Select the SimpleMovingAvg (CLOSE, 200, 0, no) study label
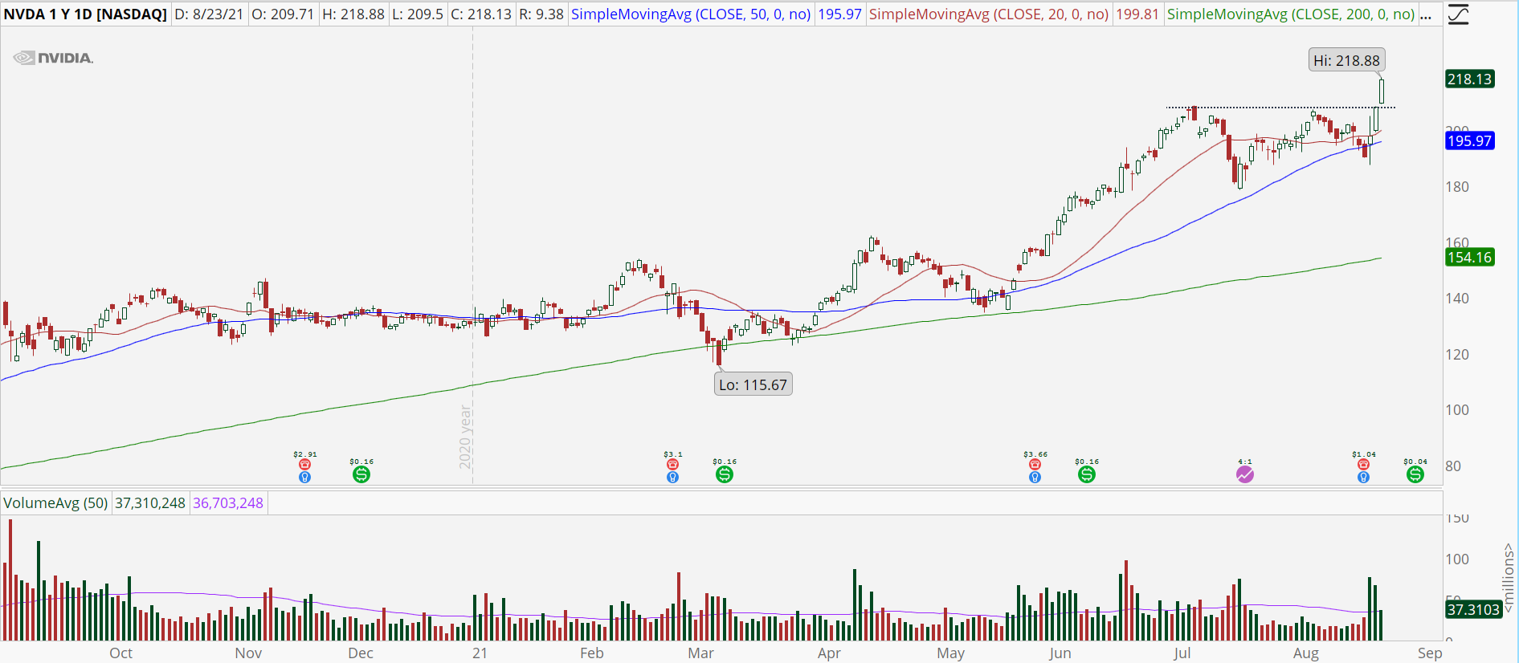This screenshot has width=1519, height=663. click(x=1291, y=14)
